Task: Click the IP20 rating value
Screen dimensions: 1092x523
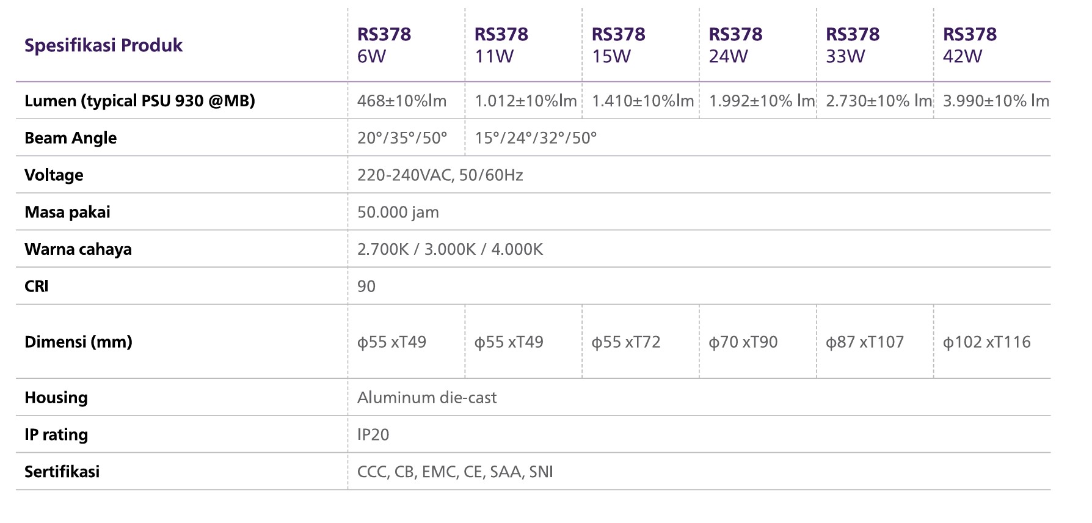Action: (x=373, y=435)
